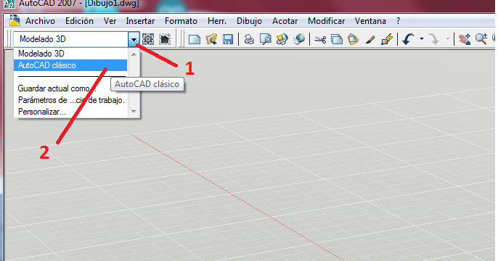Activate Zoom Realtime magnifier tool
498x261 pixels.
point(481,39)
